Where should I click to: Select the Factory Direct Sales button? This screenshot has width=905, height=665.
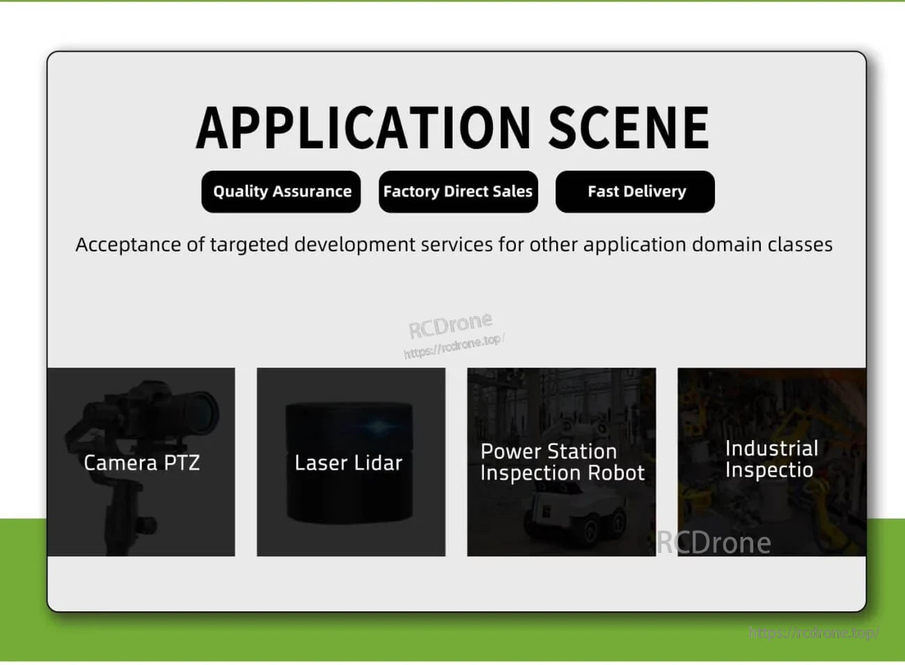pos(458,191)
